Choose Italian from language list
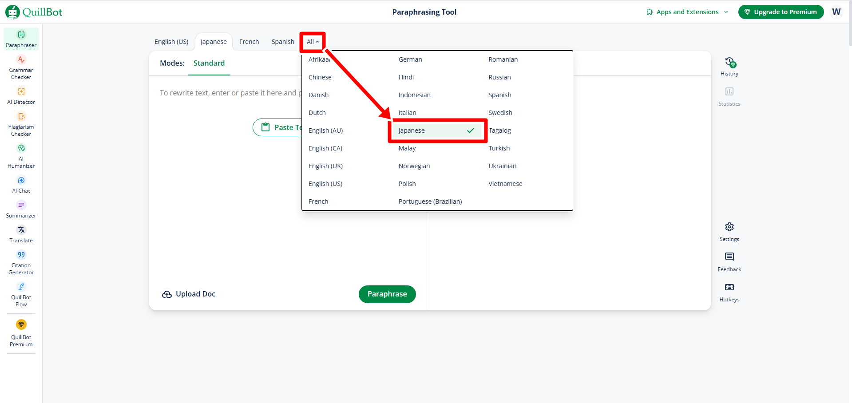This screenshot has width=852, height=403. coord(437,113)
